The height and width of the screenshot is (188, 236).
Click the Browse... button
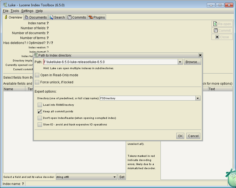click(x=192, y=62)
